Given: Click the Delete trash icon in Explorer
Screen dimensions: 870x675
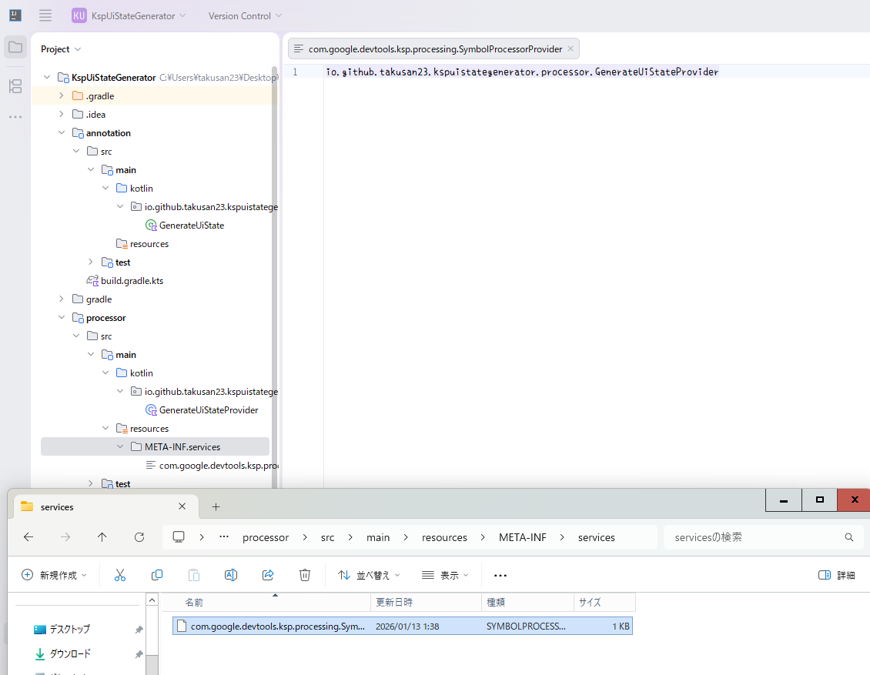Looking at the screenshot, I should (x=305, y=575).
